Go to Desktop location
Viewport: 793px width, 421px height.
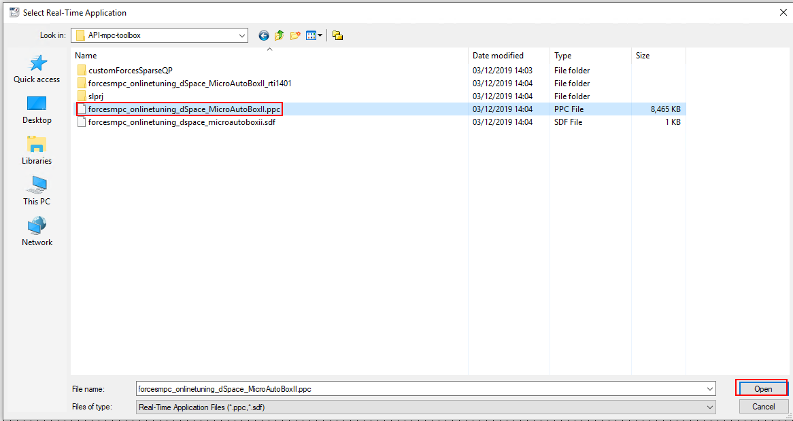coord(37,110)
